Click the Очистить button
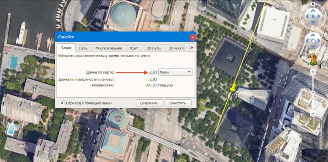328x162 pixels. pos(178,103)
